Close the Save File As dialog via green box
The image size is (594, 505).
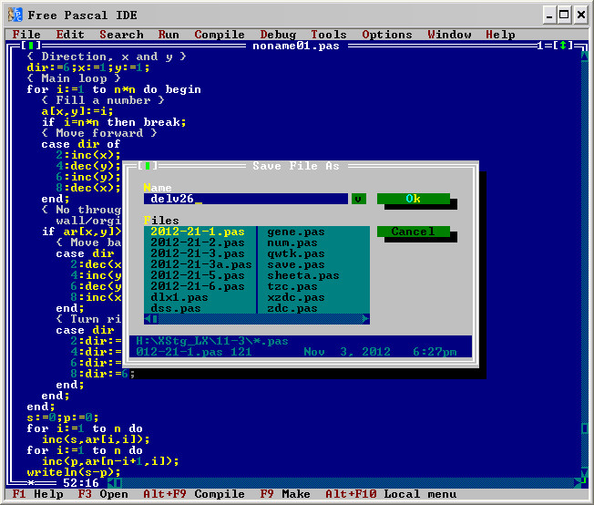148,166
